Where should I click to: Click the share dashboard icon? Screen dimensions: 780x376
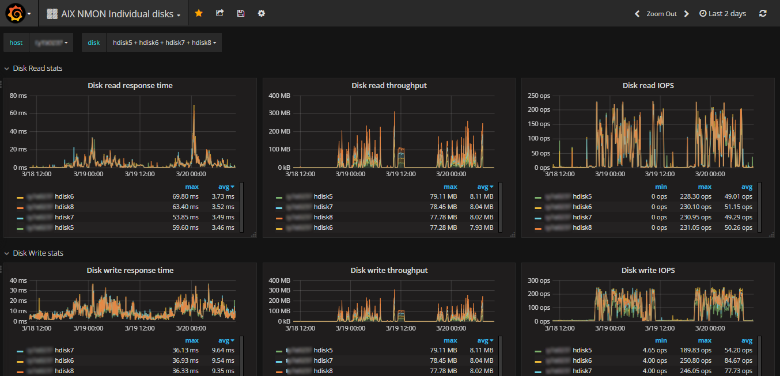pos(219,13)
